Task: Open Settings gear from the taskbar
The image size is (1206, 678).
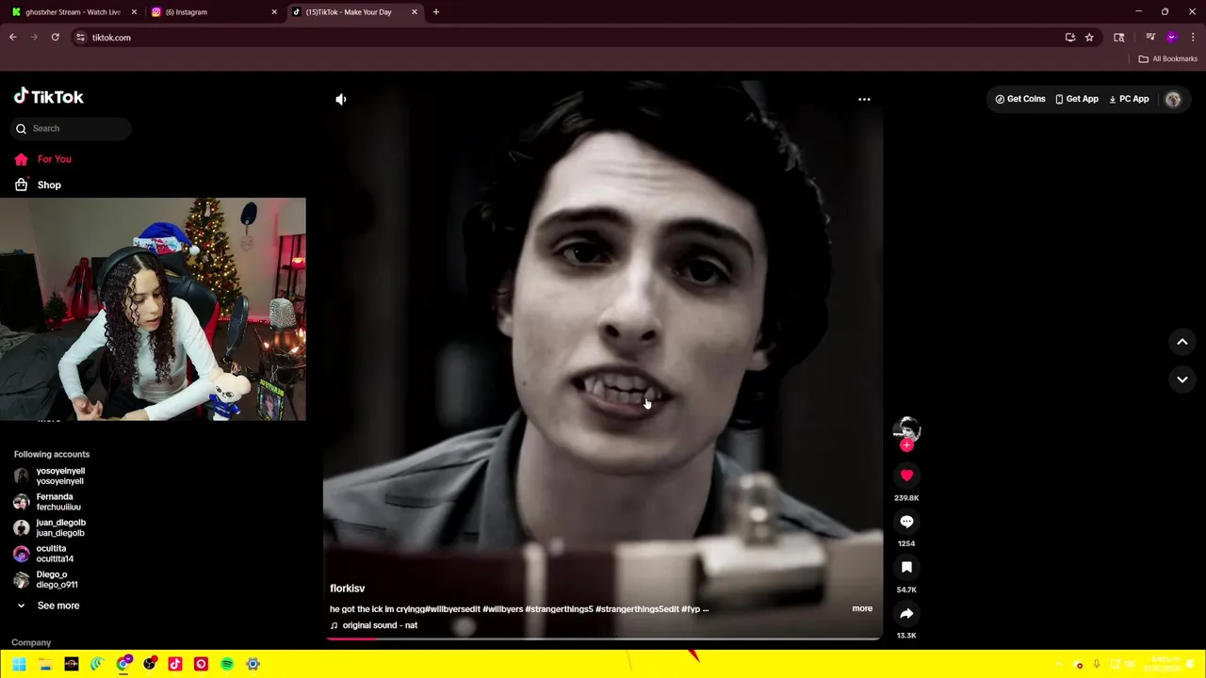Action: click(x=253, y=664)
